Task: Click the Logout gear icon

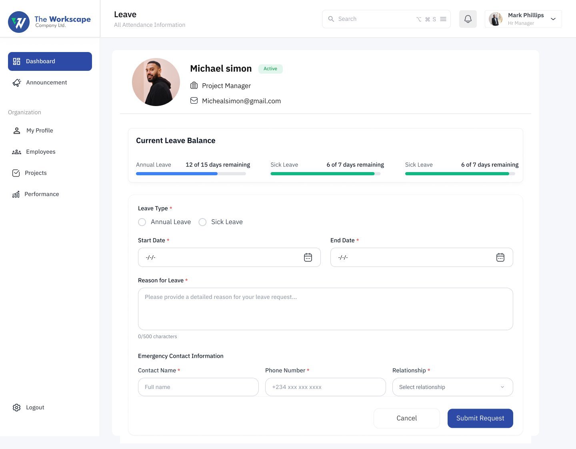Action: 16,407
